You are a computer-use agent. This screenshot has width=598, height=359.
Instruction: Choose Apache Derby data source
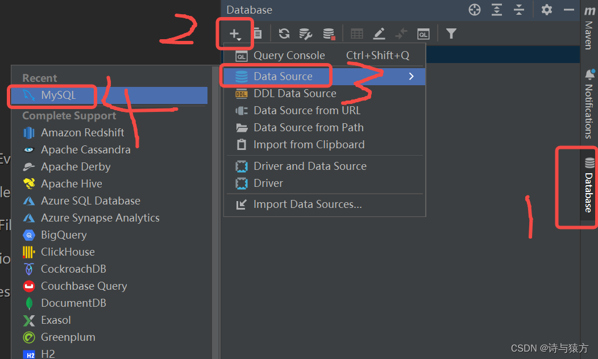110,167
